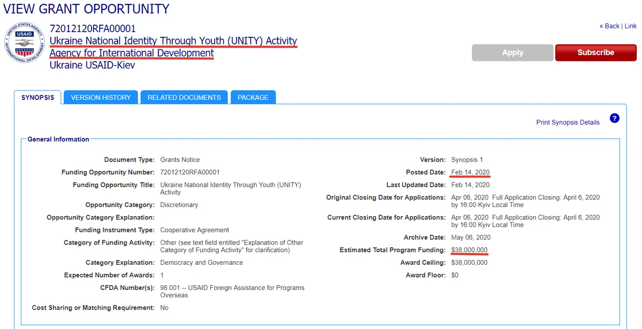Select the Discretionary category value

click(179, 205)
